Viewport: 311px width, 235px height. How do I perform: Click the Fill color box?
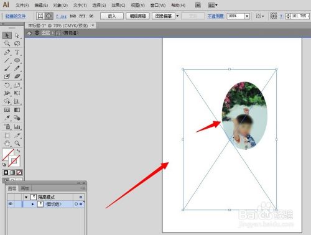pos(7,154)
